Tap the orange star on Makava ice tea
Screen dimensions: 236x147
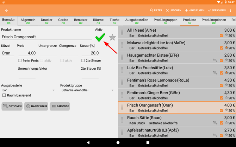226,48
